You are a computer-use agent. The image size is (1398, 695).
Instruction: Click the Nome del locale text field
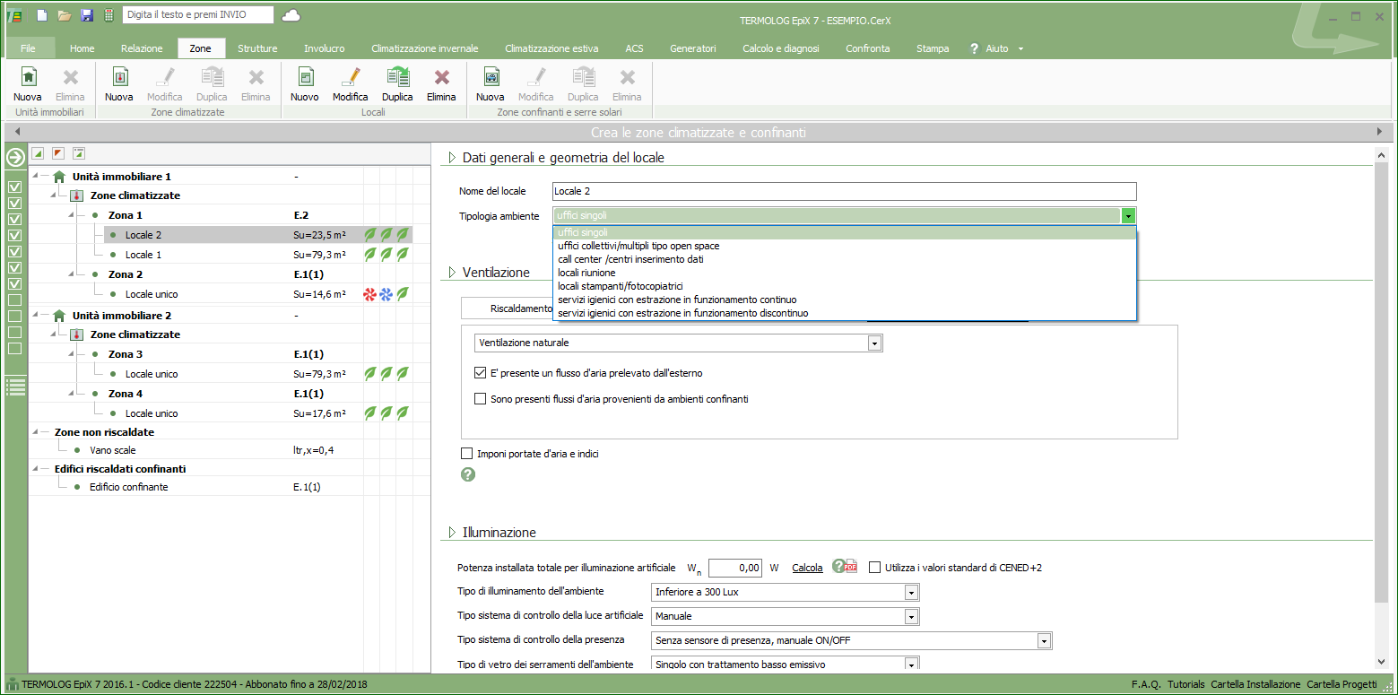tap(845, 191)
